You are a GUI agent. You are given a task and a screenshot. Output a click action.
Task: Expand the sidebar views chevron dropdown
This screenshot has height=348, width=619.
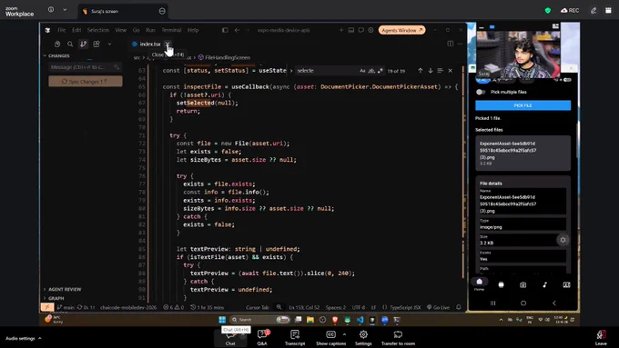point(109,45)
